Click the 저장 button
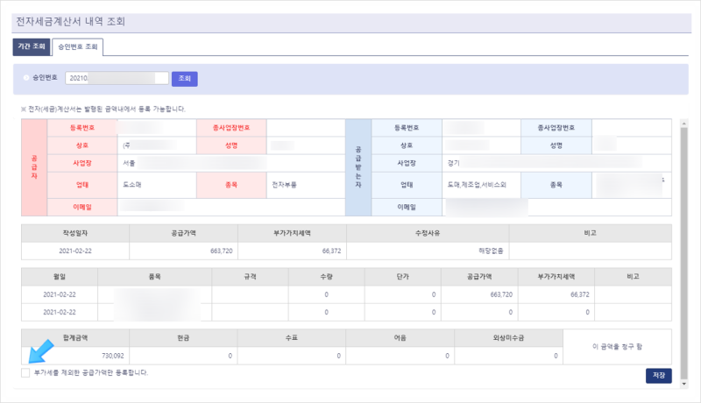Screen dimensions: 701x403 659,375
